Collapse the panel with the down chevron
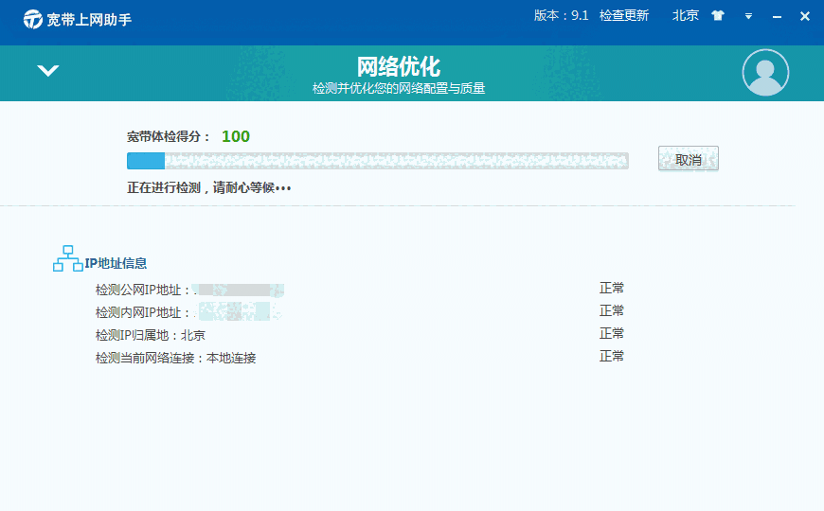This screenshot has height=511, width=824. tap(47, 71)
